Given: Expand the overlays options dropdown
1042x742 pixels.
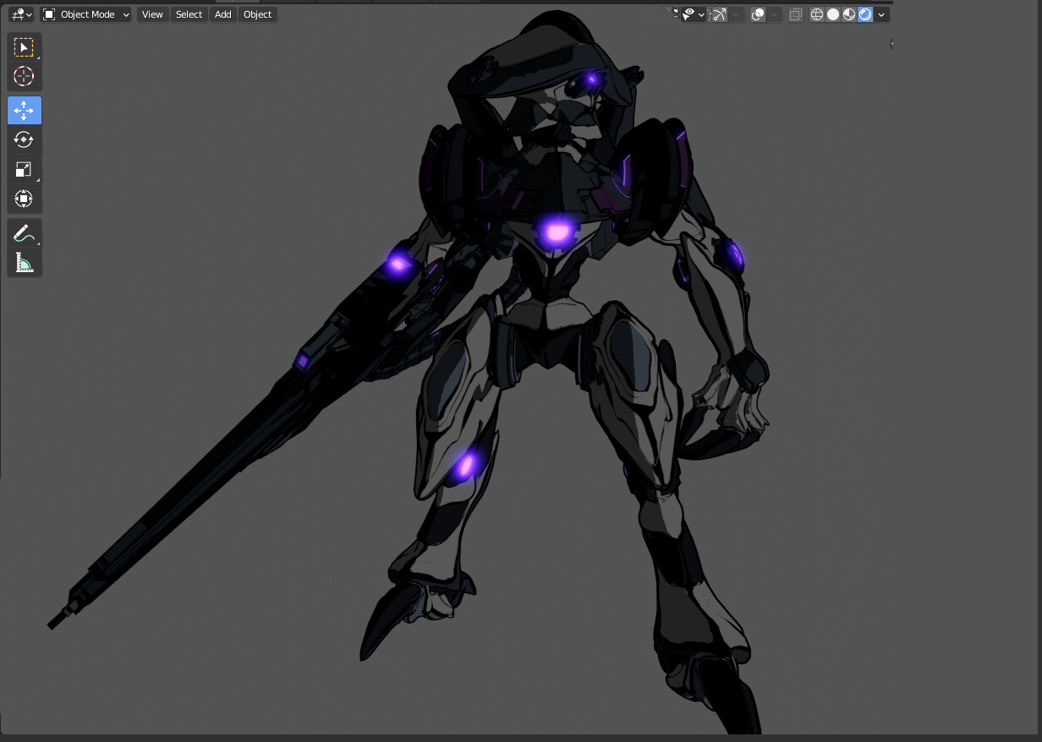Looking at the screenshot, I should click(x=773, y=14).
